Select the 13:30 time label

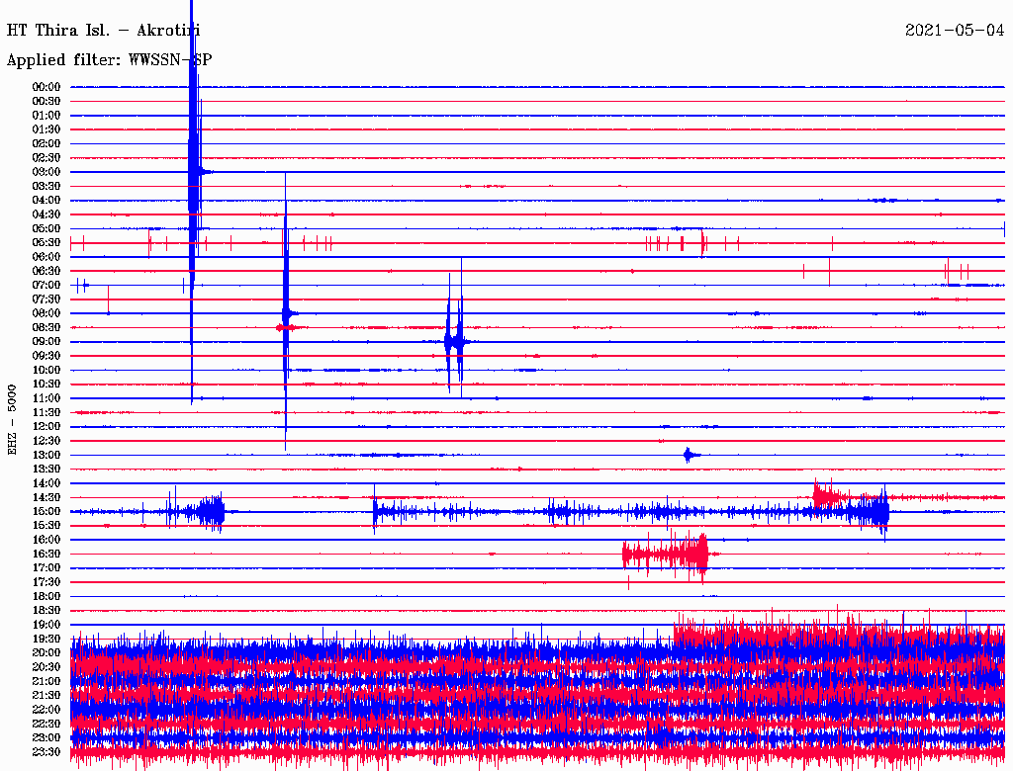[46, 470]
